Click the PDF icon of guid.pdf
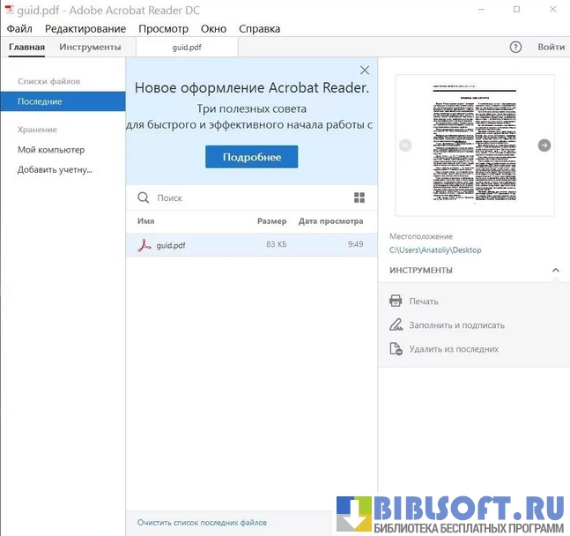Screen dimensions: 570x536 pyautogui.click(x=144, y=245)
